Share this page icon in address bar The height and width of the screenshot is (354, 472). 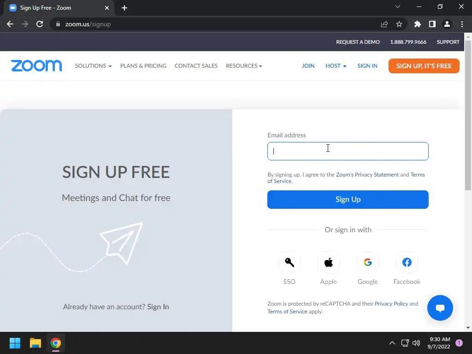tap(384, 24)
